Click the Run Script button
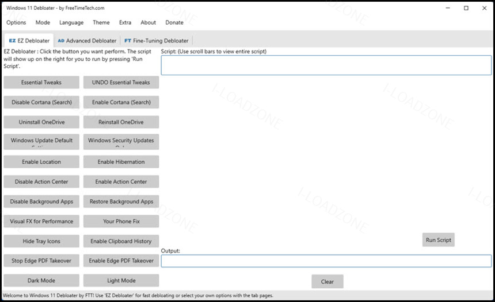 coord(438,240)
